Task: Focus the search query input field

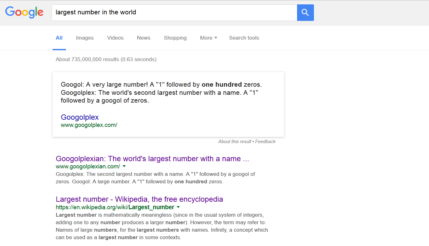Action: tap(174, 12)
